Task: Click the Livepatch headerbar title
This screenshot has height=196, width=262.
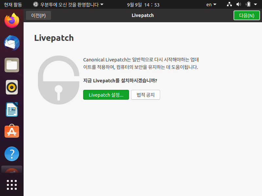Action: pos(142,15)
